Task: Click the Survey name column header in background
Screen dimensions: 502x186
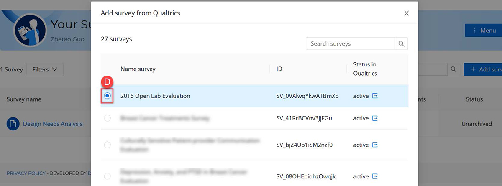Action: (x=24, y=99)
